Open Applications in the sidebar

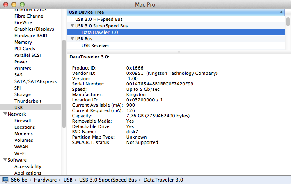coord(28,173)
